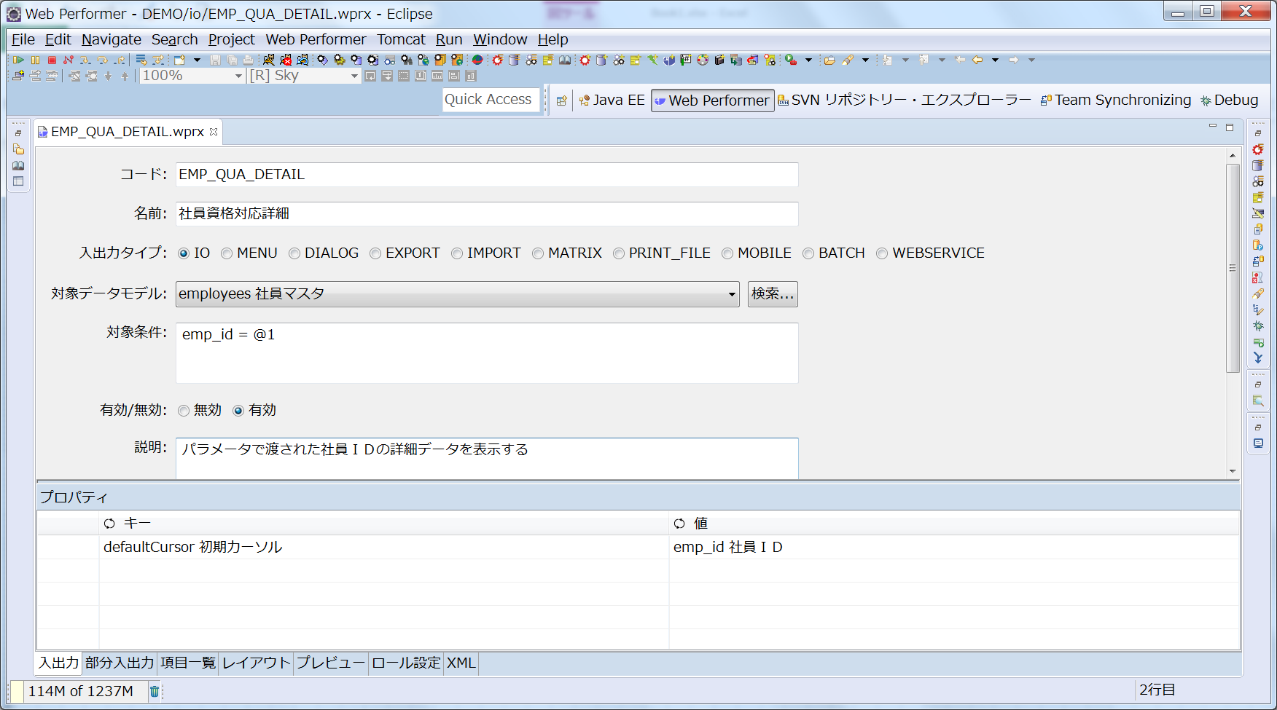1277x710 pixels.
Task: Open the 100% zoom dropdown
Action: [x=238, y=76]
